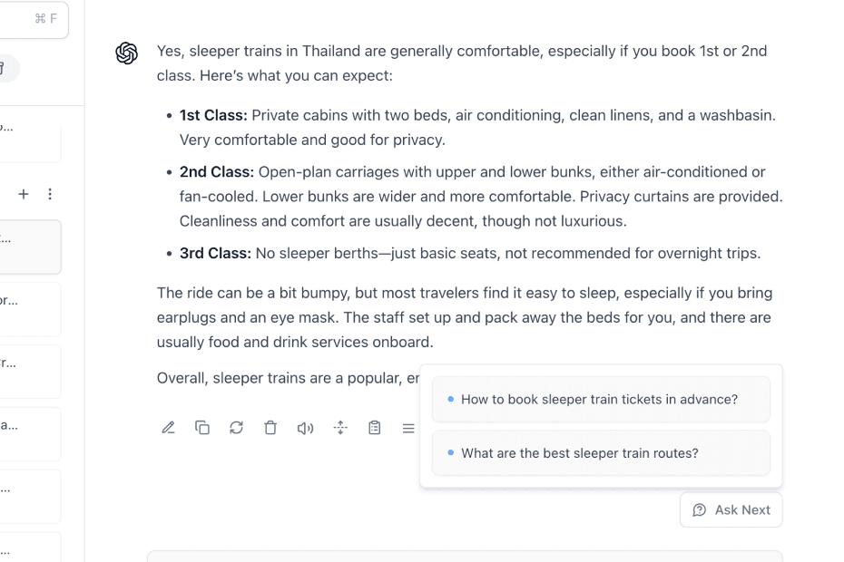Click the search field with ⌘F shortcut

tap(32, 19)
